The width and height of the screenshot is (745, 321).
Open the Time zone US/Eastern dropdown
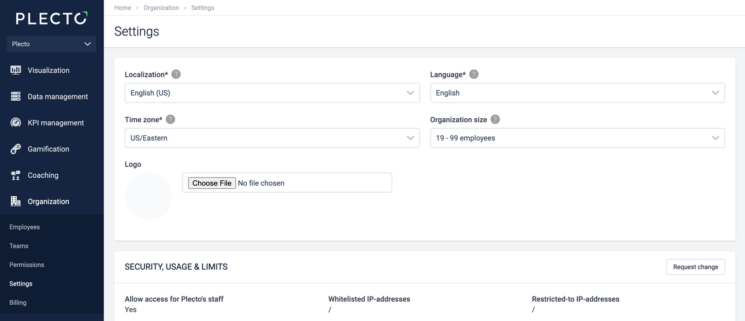click(x=272, y=138)
